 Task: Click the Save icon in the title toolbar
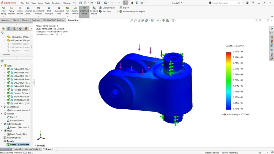coord(98,3)
